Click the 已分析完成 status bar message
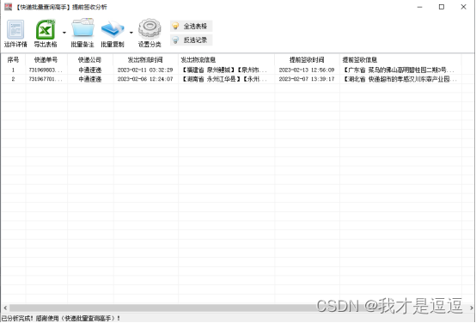The image size is (476, 323). [61, 318]
